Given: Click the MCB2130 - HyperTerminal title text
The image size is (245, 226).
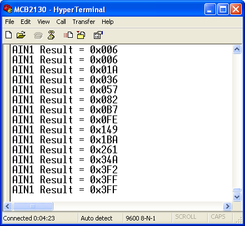Looking at the screenshot, I should pos(59,9).
